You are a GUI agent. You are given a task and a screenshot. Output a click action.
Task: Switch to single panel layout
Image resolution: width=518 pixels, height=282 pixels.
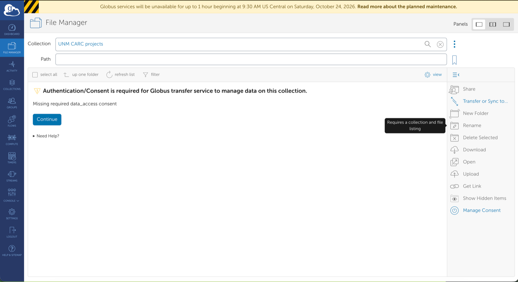pos(479,24)
